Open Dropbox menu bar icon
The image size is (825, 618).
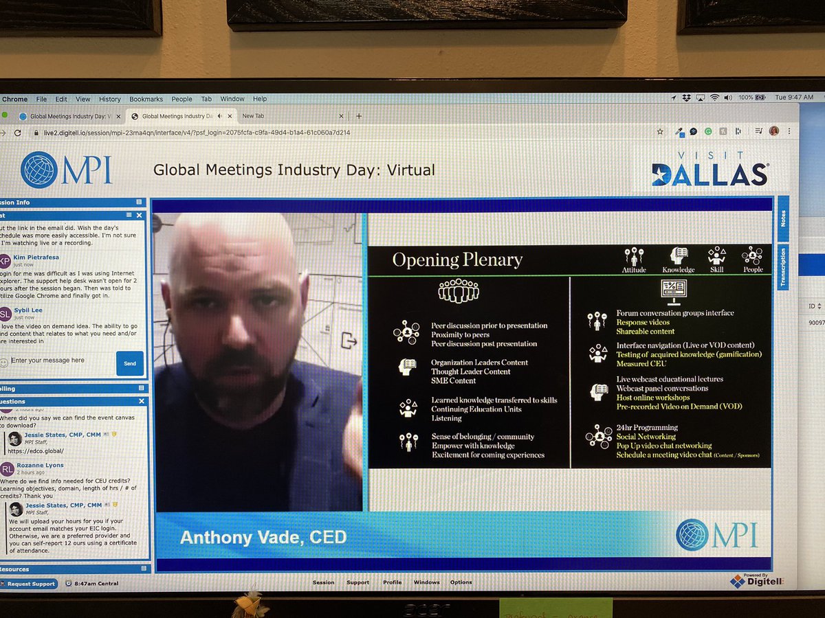point(687,98)
